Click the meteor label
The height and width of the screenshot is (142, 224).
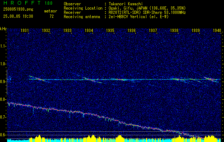coord(51,11)
